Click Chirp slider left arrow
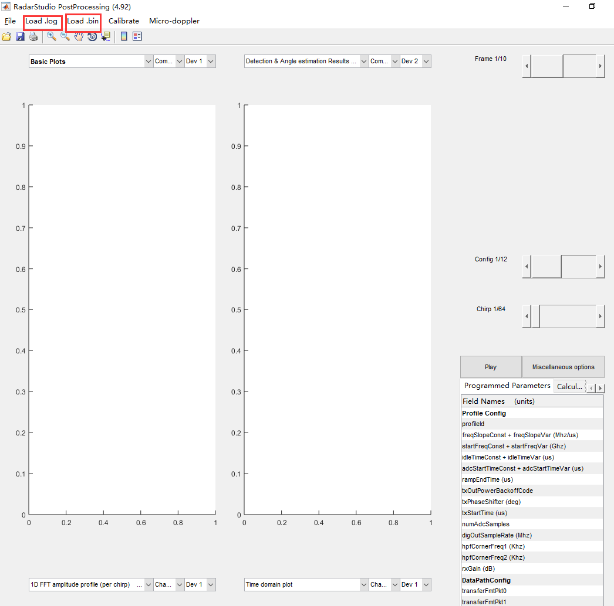This screenshot has height=606, width=614. click(527, 316)
